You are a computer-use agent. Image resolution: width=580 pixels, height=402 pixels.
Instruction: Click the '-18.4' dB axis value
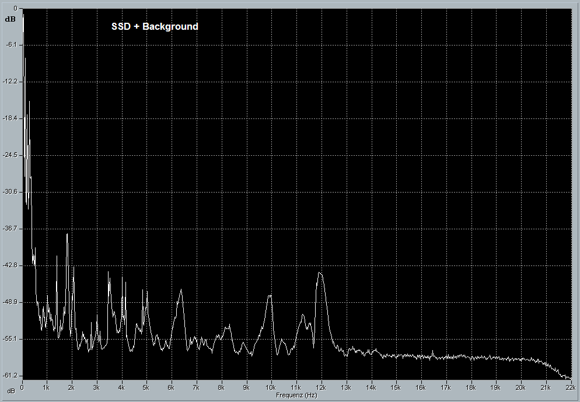pyautogui.click(x=11, y=118)
